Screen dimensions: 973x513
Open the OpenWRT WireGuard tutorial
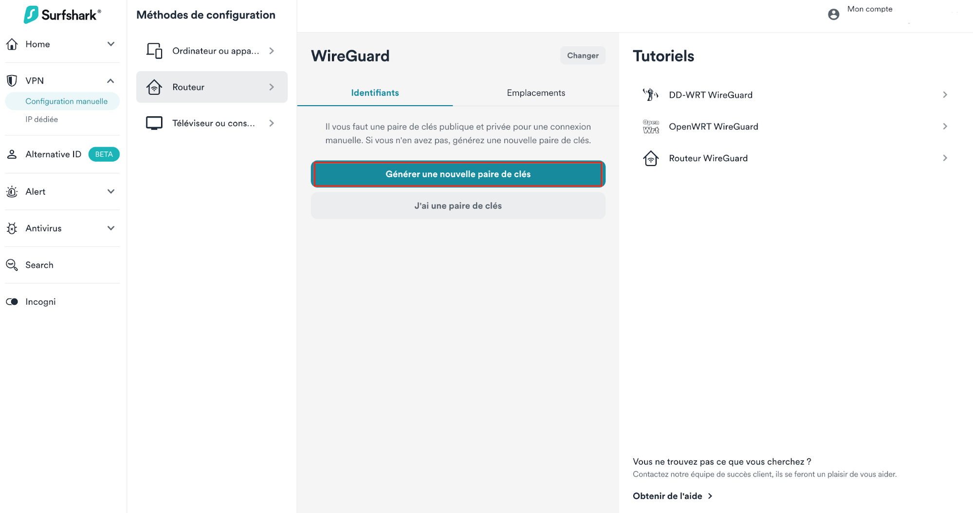(x=795, y=127)
